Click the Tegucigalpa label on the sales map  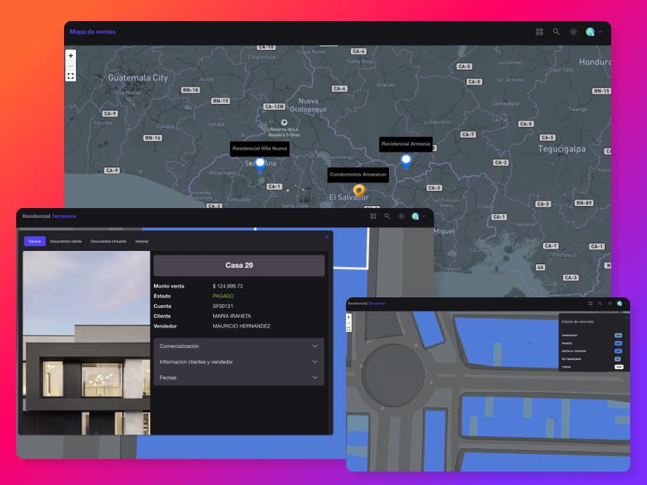562,149
